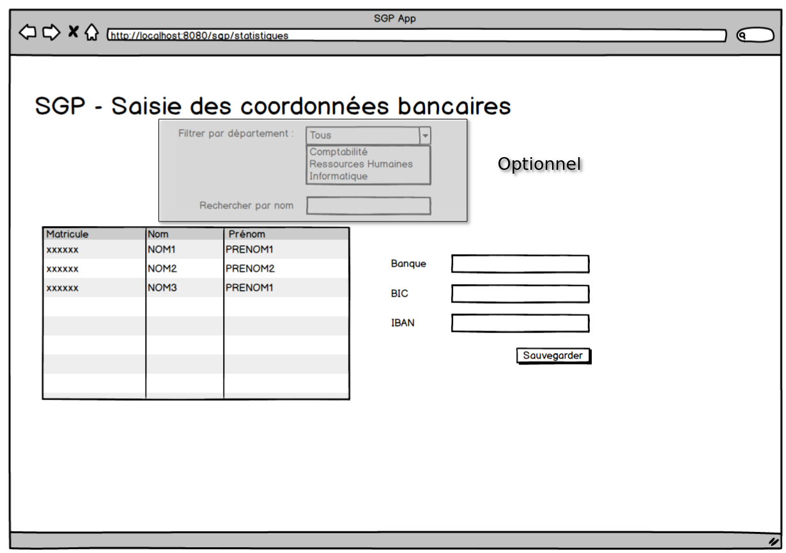Screen dimensions: 786x553
Task: Select the NOM3 table row
Action: pos(196,288)
